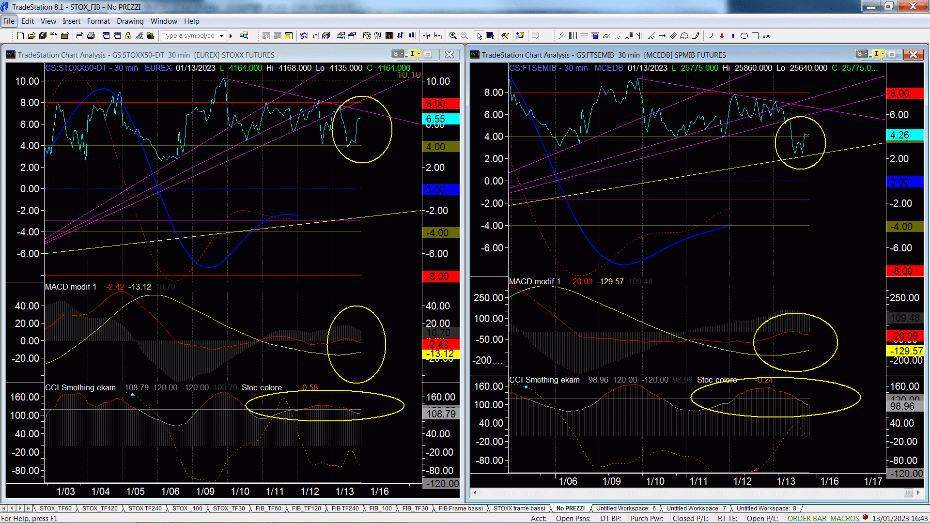Open the Drawing menu

pyautogui.click(x=130, y=21)
